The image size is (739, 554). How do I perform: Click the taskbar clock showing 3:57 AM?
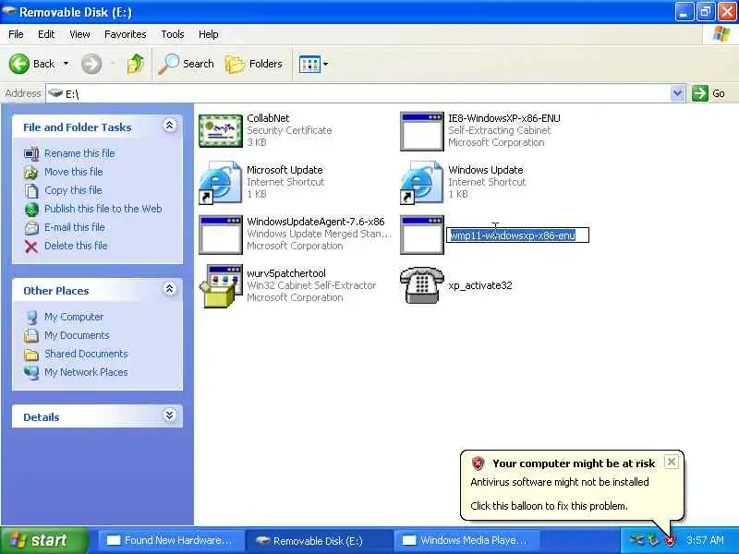[x=705, y=540]
